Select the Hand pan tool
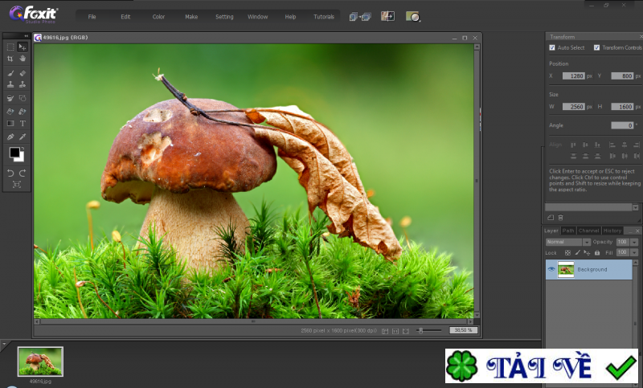The width and height of the screenshot is (643, 388). pos(23,59)
